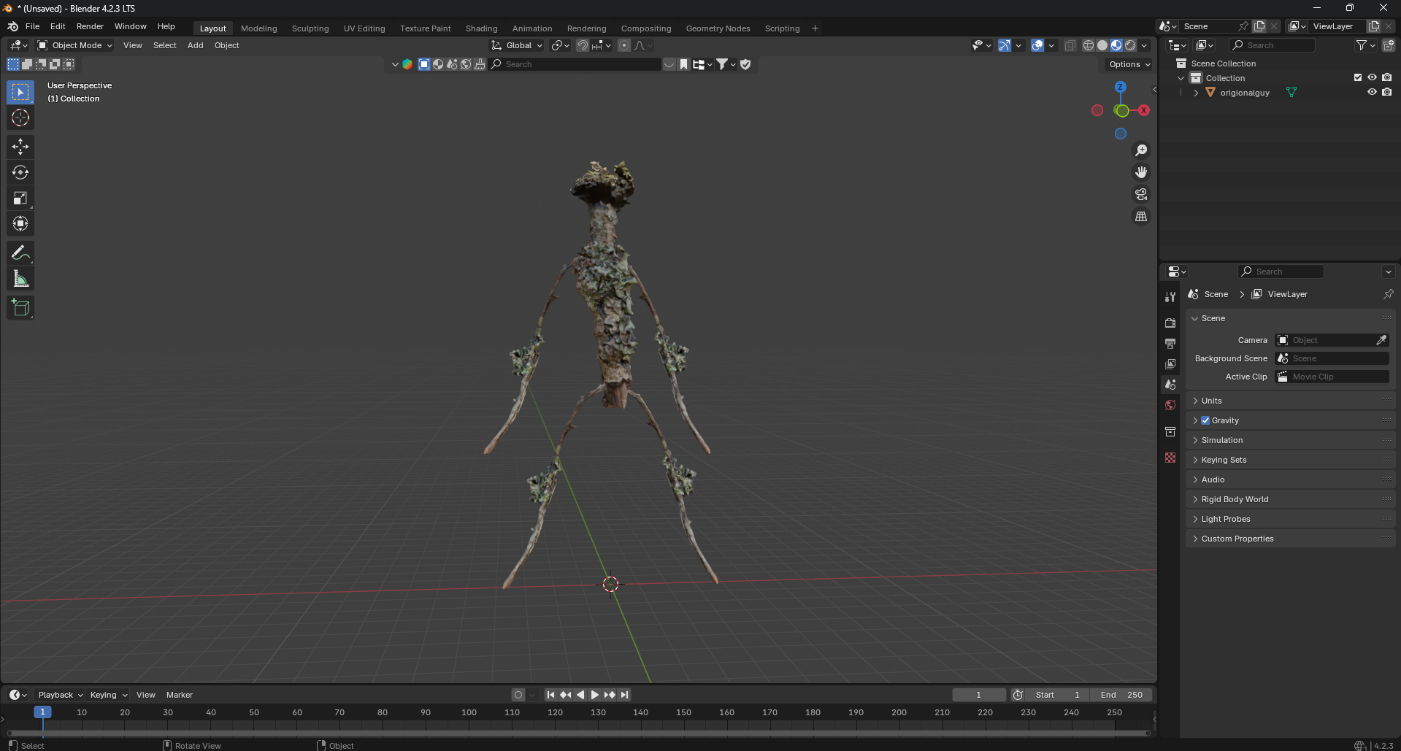Image resolution: width=1401 pixels, height=751 pixels.
Task: Click the frame 1 playhead marker
Action: pos(42,712)
